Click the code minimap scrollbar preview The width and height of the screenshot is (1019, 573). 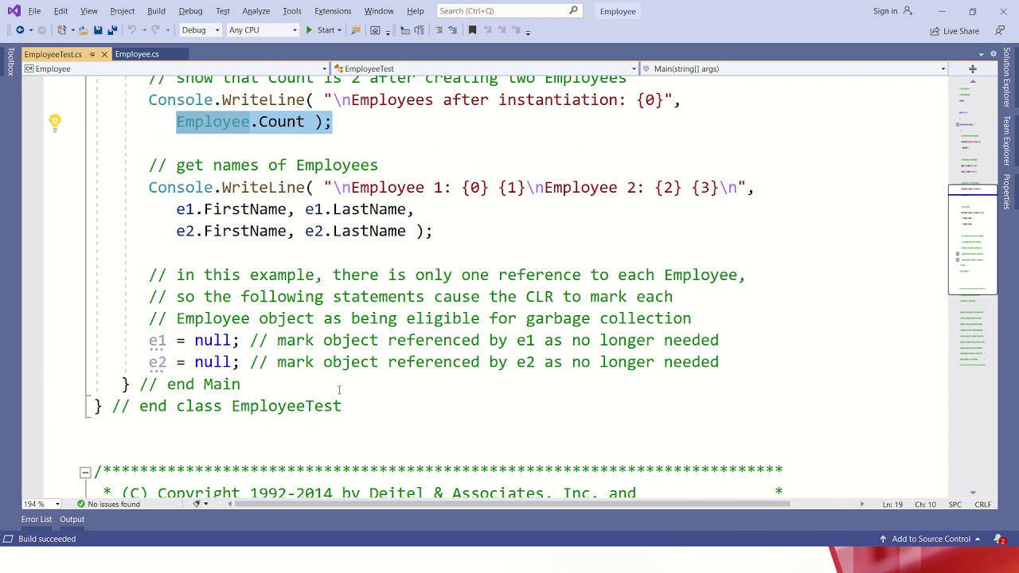click(972, 240)
